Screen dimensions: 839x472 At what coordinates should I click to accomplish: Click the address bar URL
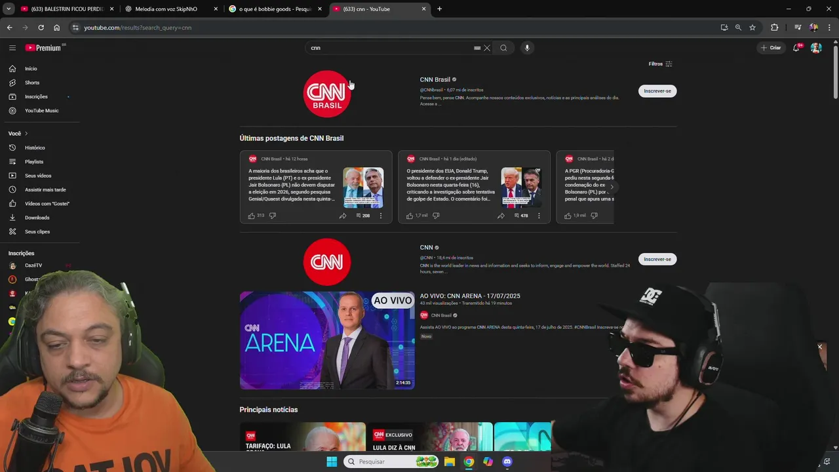[x=138, y=28]
